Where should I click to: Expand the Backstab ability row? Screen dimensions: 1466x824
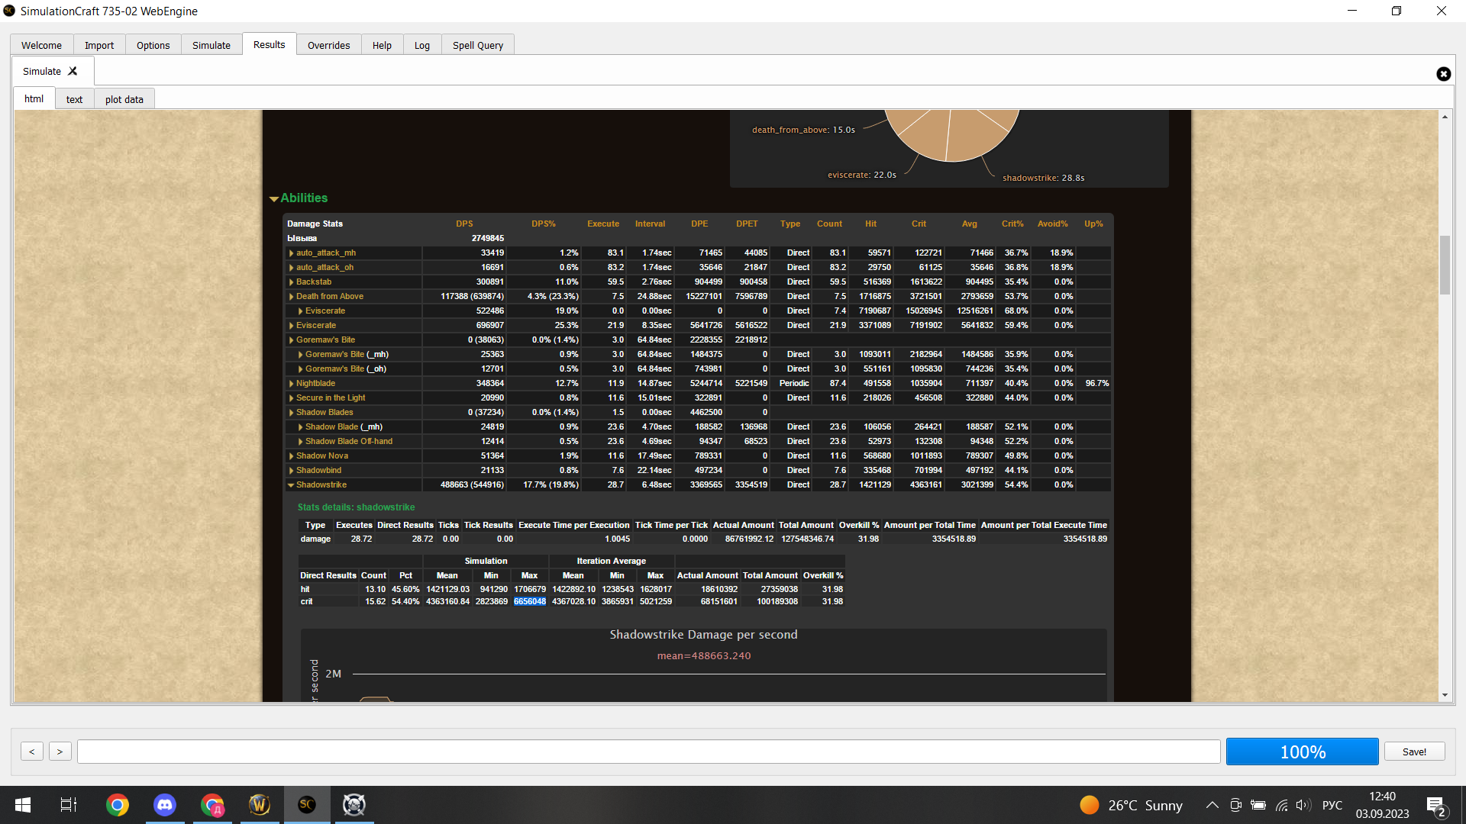click(292, 282)
